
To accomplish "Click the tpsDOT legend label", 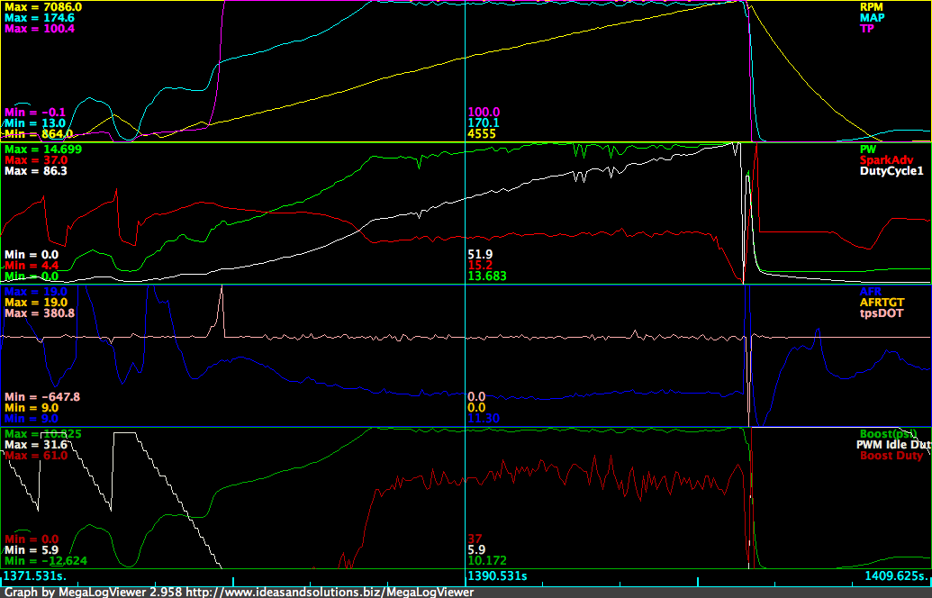I will tap(881, 313).
